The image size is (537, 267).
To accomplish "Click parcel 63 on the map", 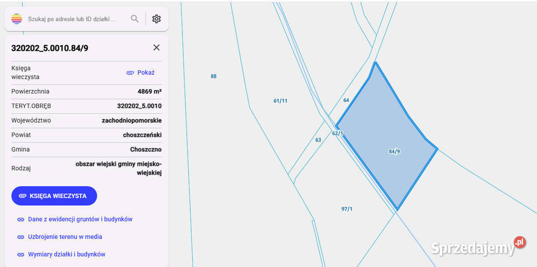I will (x=318, y=140).
